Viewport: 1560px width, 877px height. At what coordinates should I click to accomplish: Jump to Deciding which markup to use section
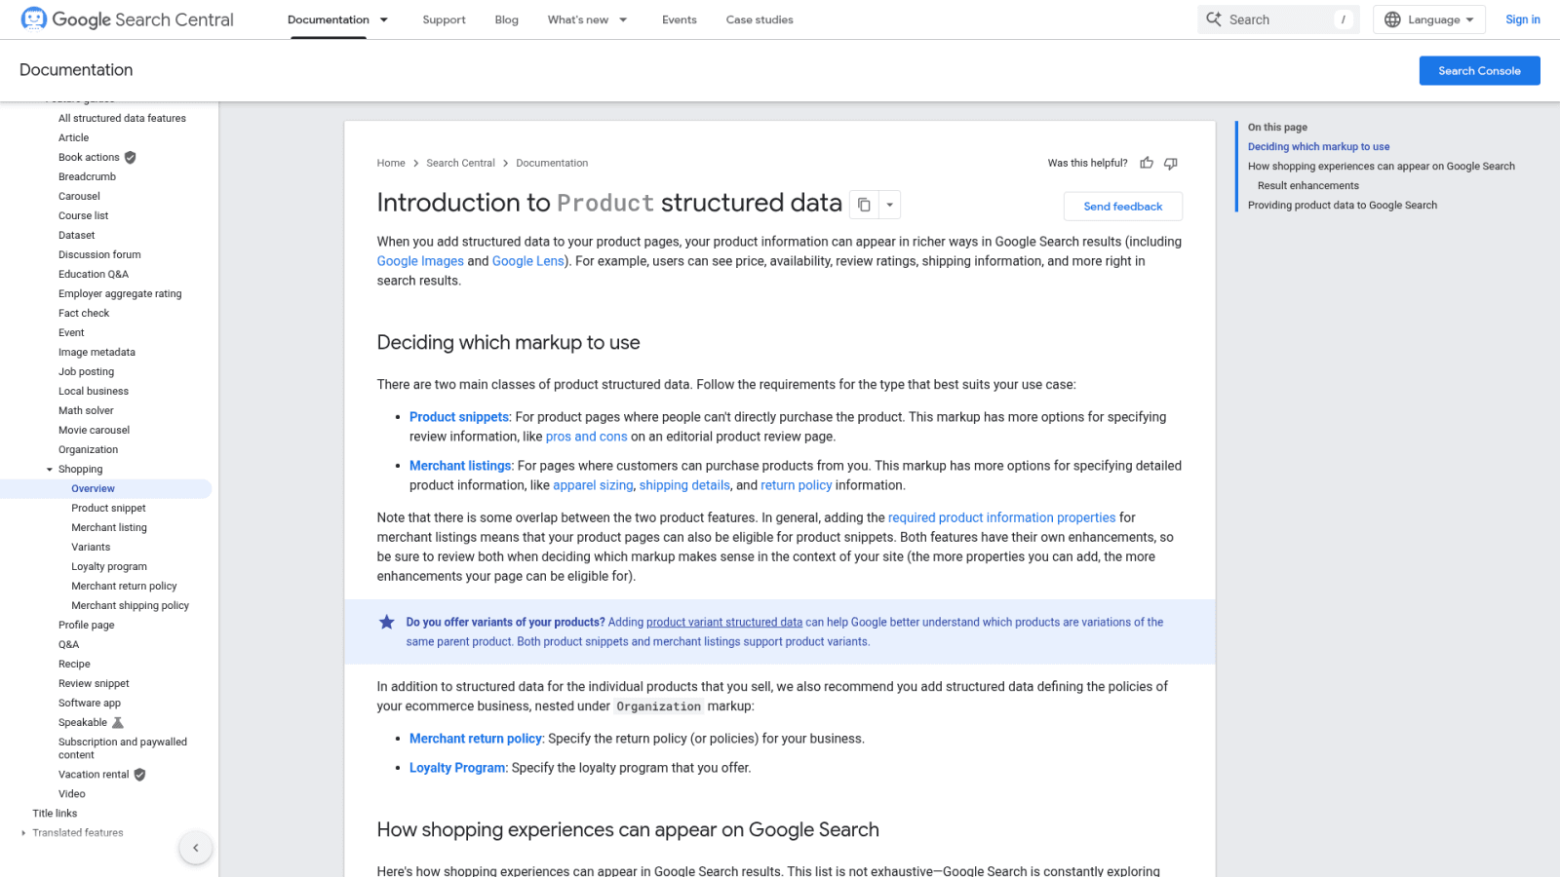click(x=1318, y=146)
